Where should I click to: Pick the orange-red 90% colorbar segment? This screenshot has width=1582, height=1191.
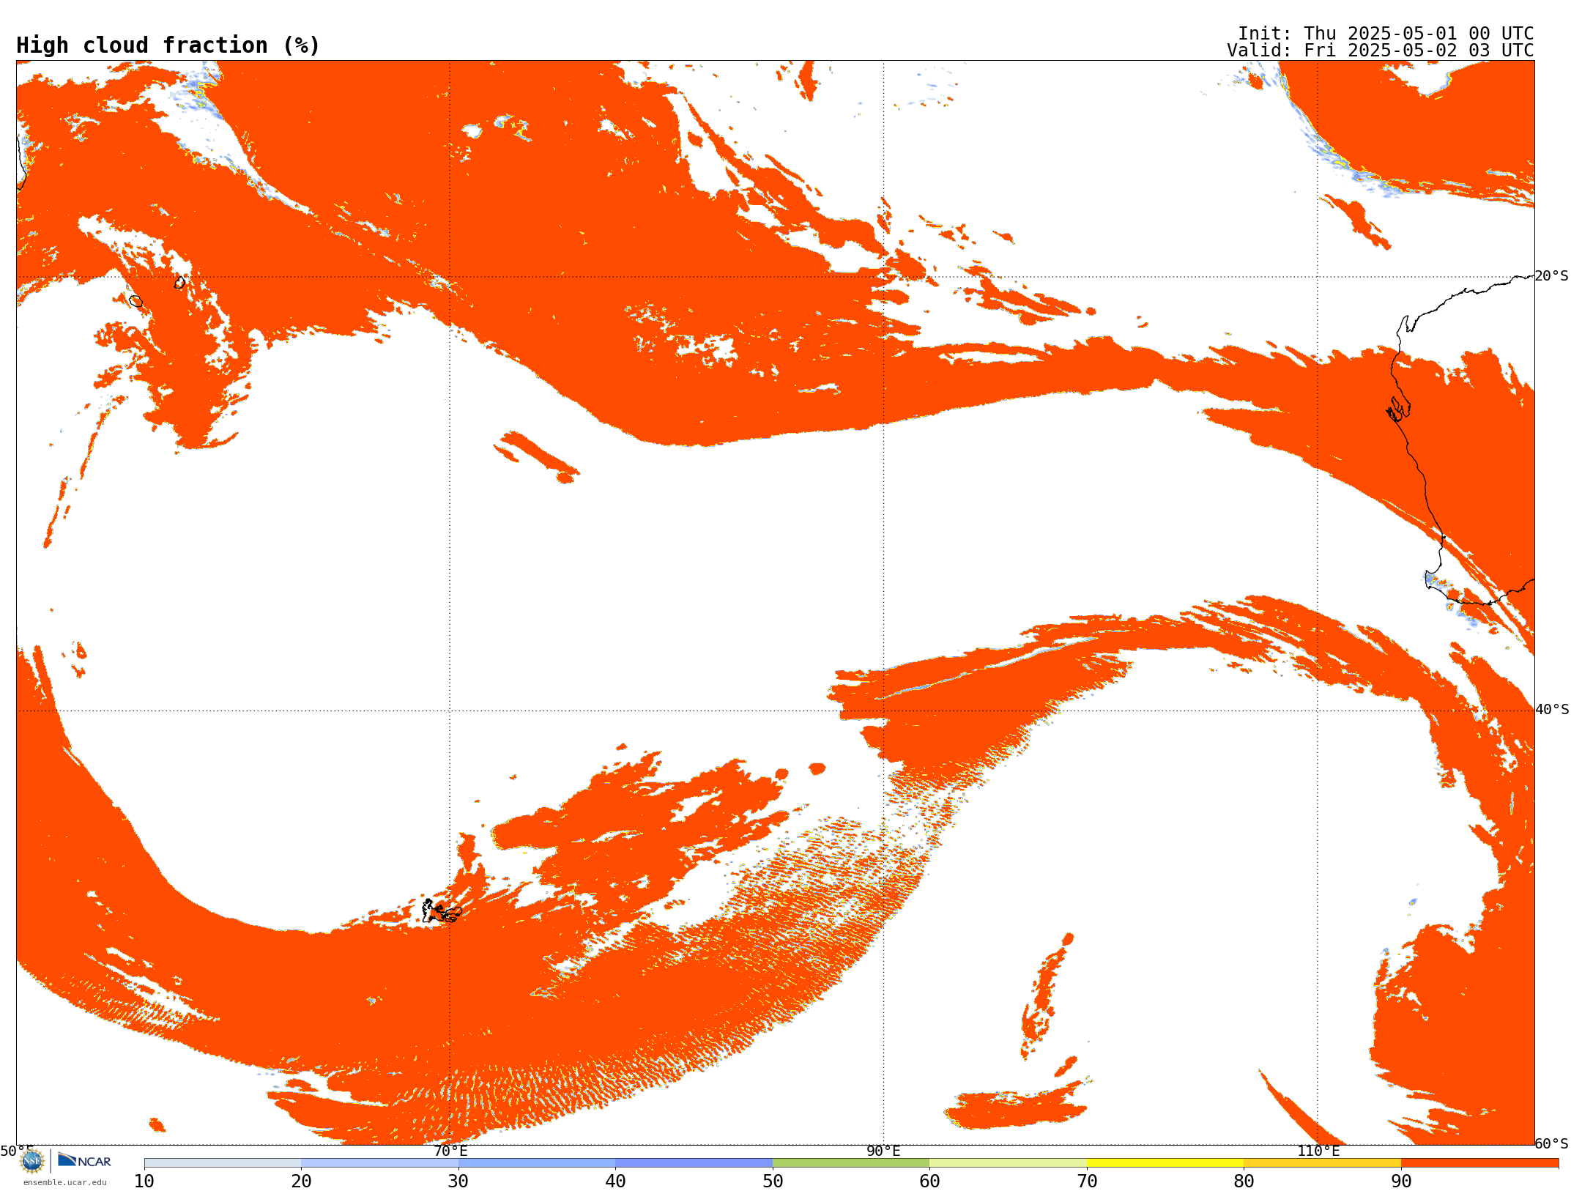(x=1479, y=1162)
